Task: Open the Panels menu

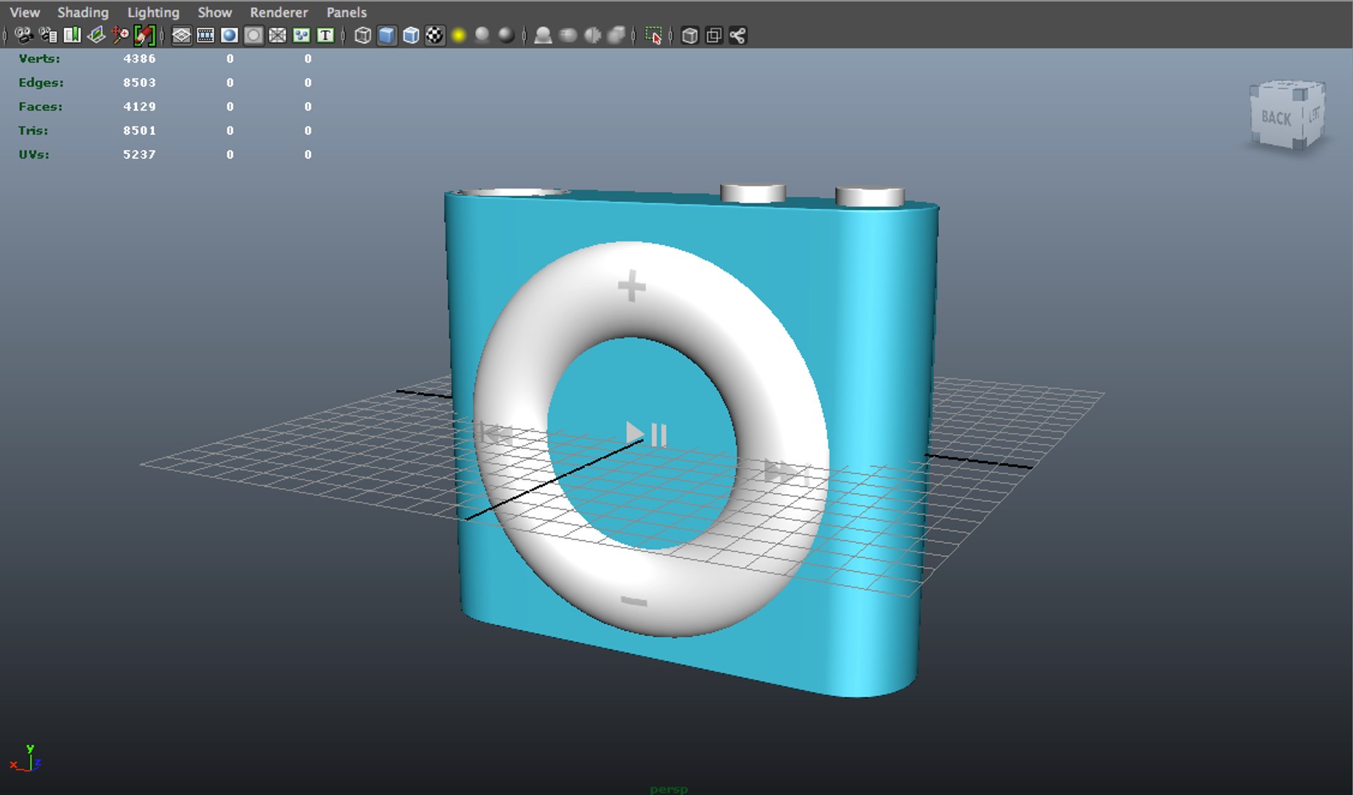Action: 346,13
